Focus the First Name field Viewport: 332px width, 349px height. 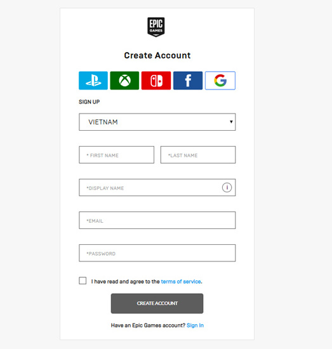[116, 155]
